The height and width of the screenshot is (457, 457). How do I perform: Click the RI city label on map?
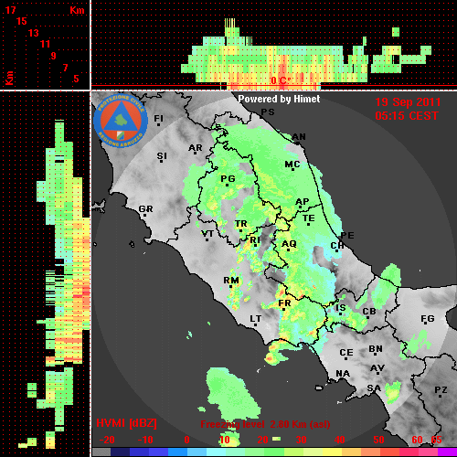[x=255, y=240]
